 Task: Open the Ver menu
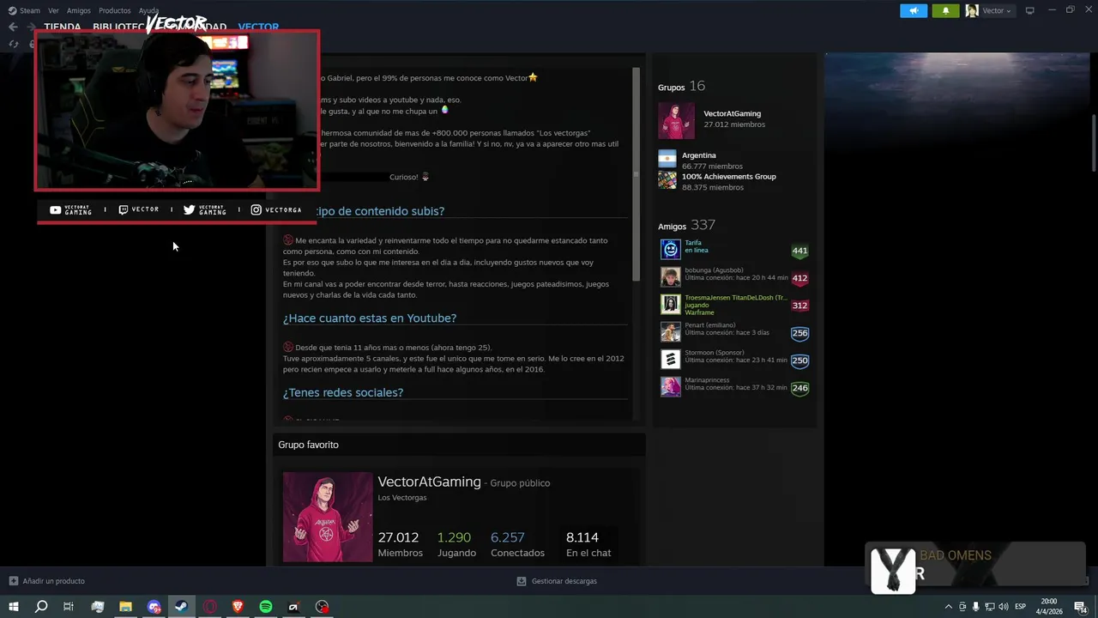pos(53,10)
